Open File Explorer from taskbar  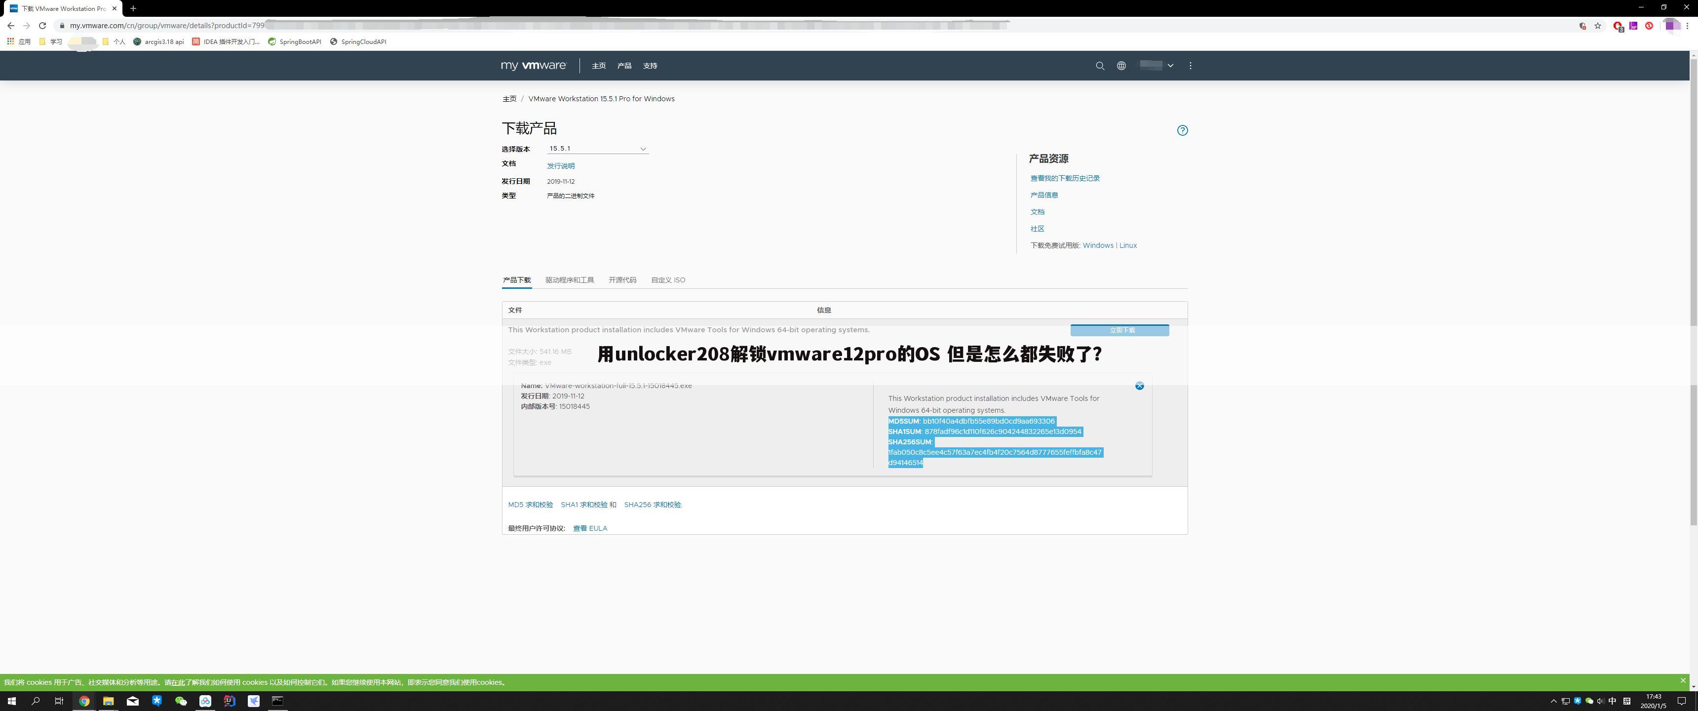click(x=108, y=701)
